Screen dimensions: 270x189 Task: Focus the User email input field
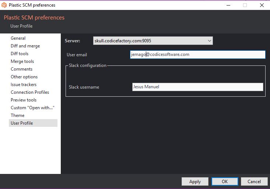point(198,54)
